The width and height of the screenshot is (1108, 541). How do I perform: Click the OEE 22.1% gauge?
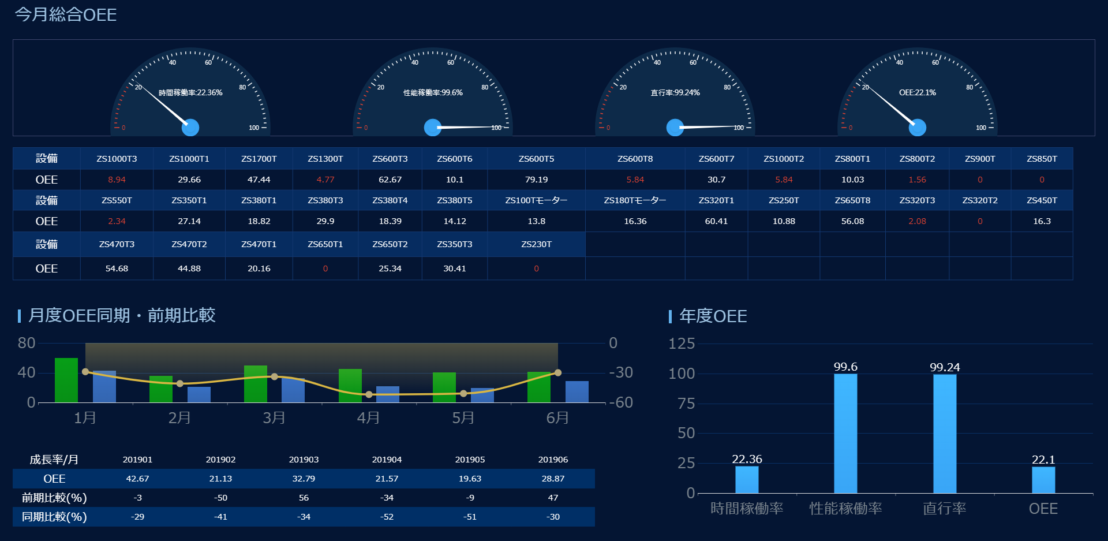(918, 92)
